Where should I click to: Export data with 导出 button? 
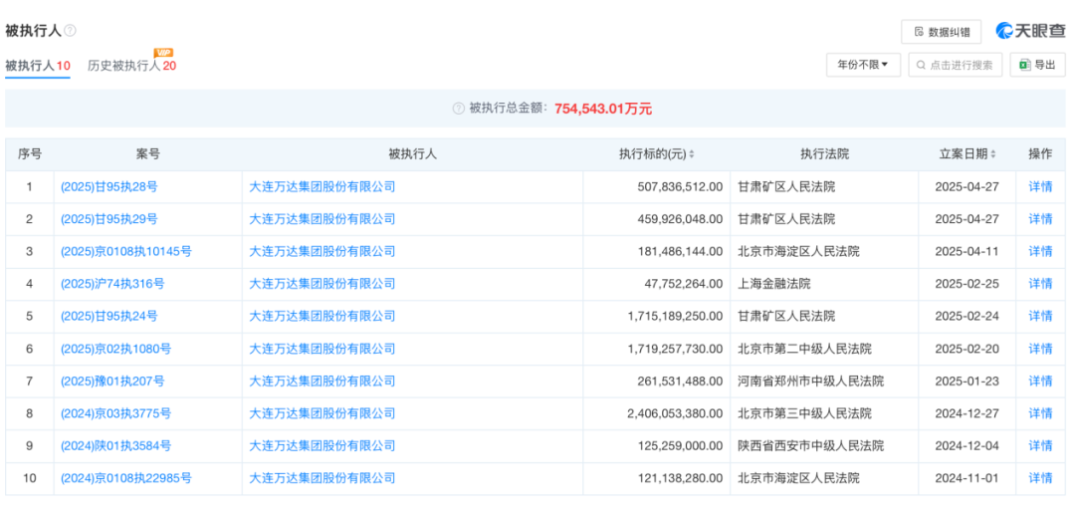point(1037,65)
